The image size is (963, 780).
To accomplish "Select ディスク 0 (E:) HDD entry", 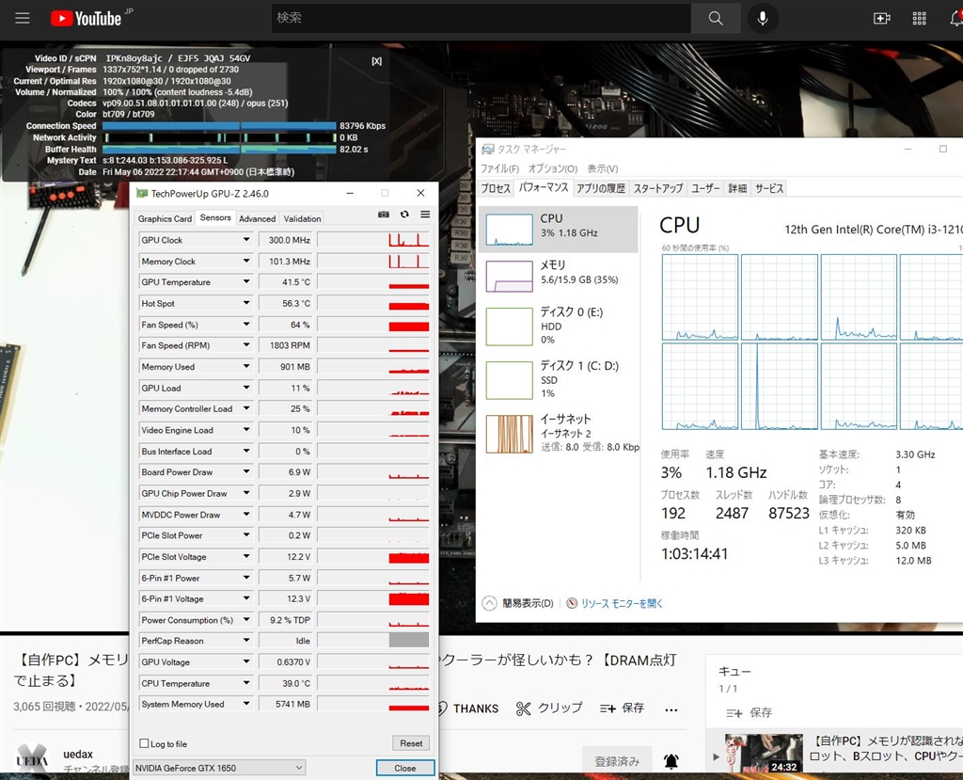I will [x=559, y=326].
